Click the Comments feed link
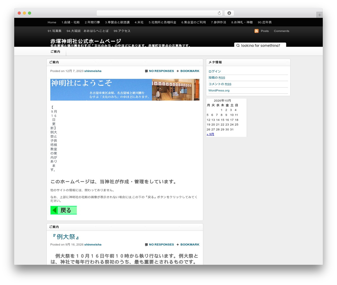 281,31
